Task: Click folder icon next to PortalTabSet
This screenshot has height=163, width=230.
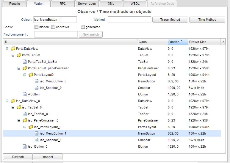Action: (x=19, y=55)
